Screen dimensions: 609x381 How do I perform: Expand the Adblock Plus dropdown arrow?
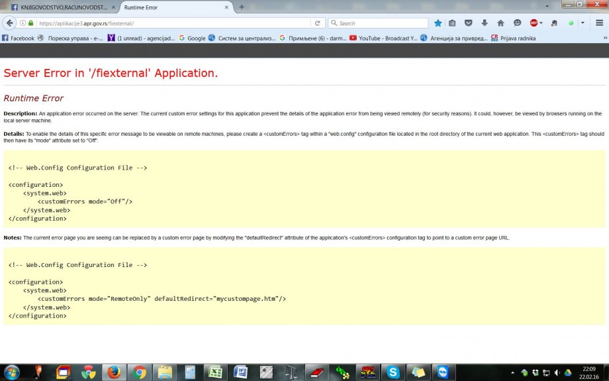[x=541, y=23]
